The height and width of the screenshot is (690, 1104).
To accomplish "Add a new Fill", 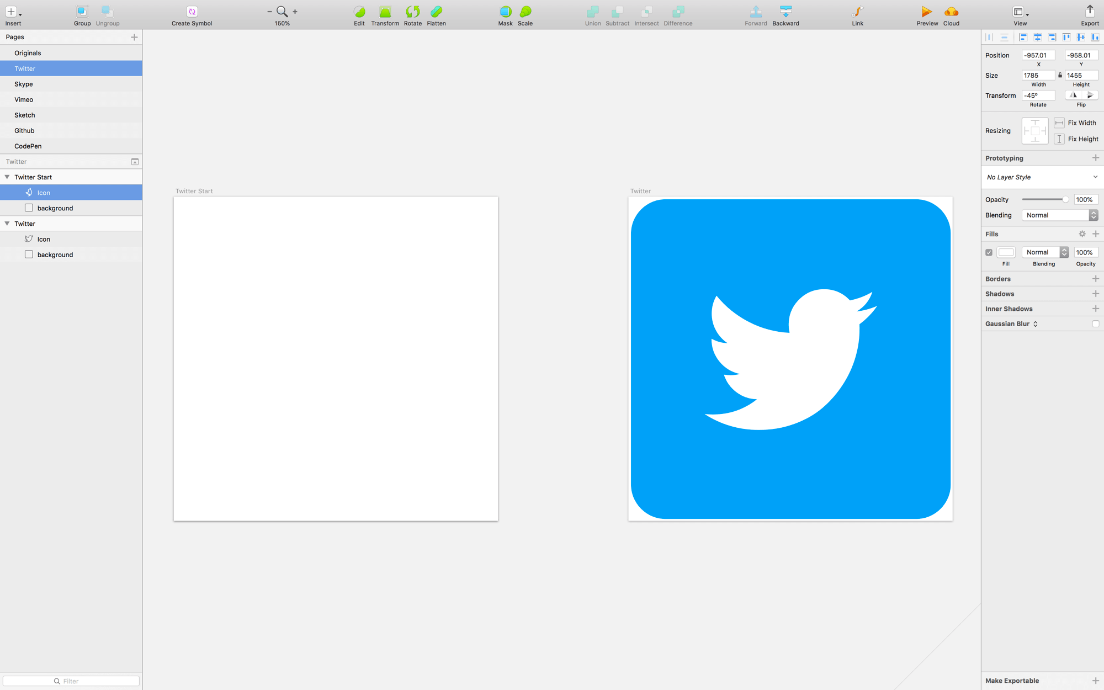I will tap(1096, 234).
